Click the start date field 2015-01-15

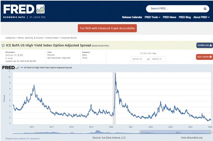click(139, 59)
